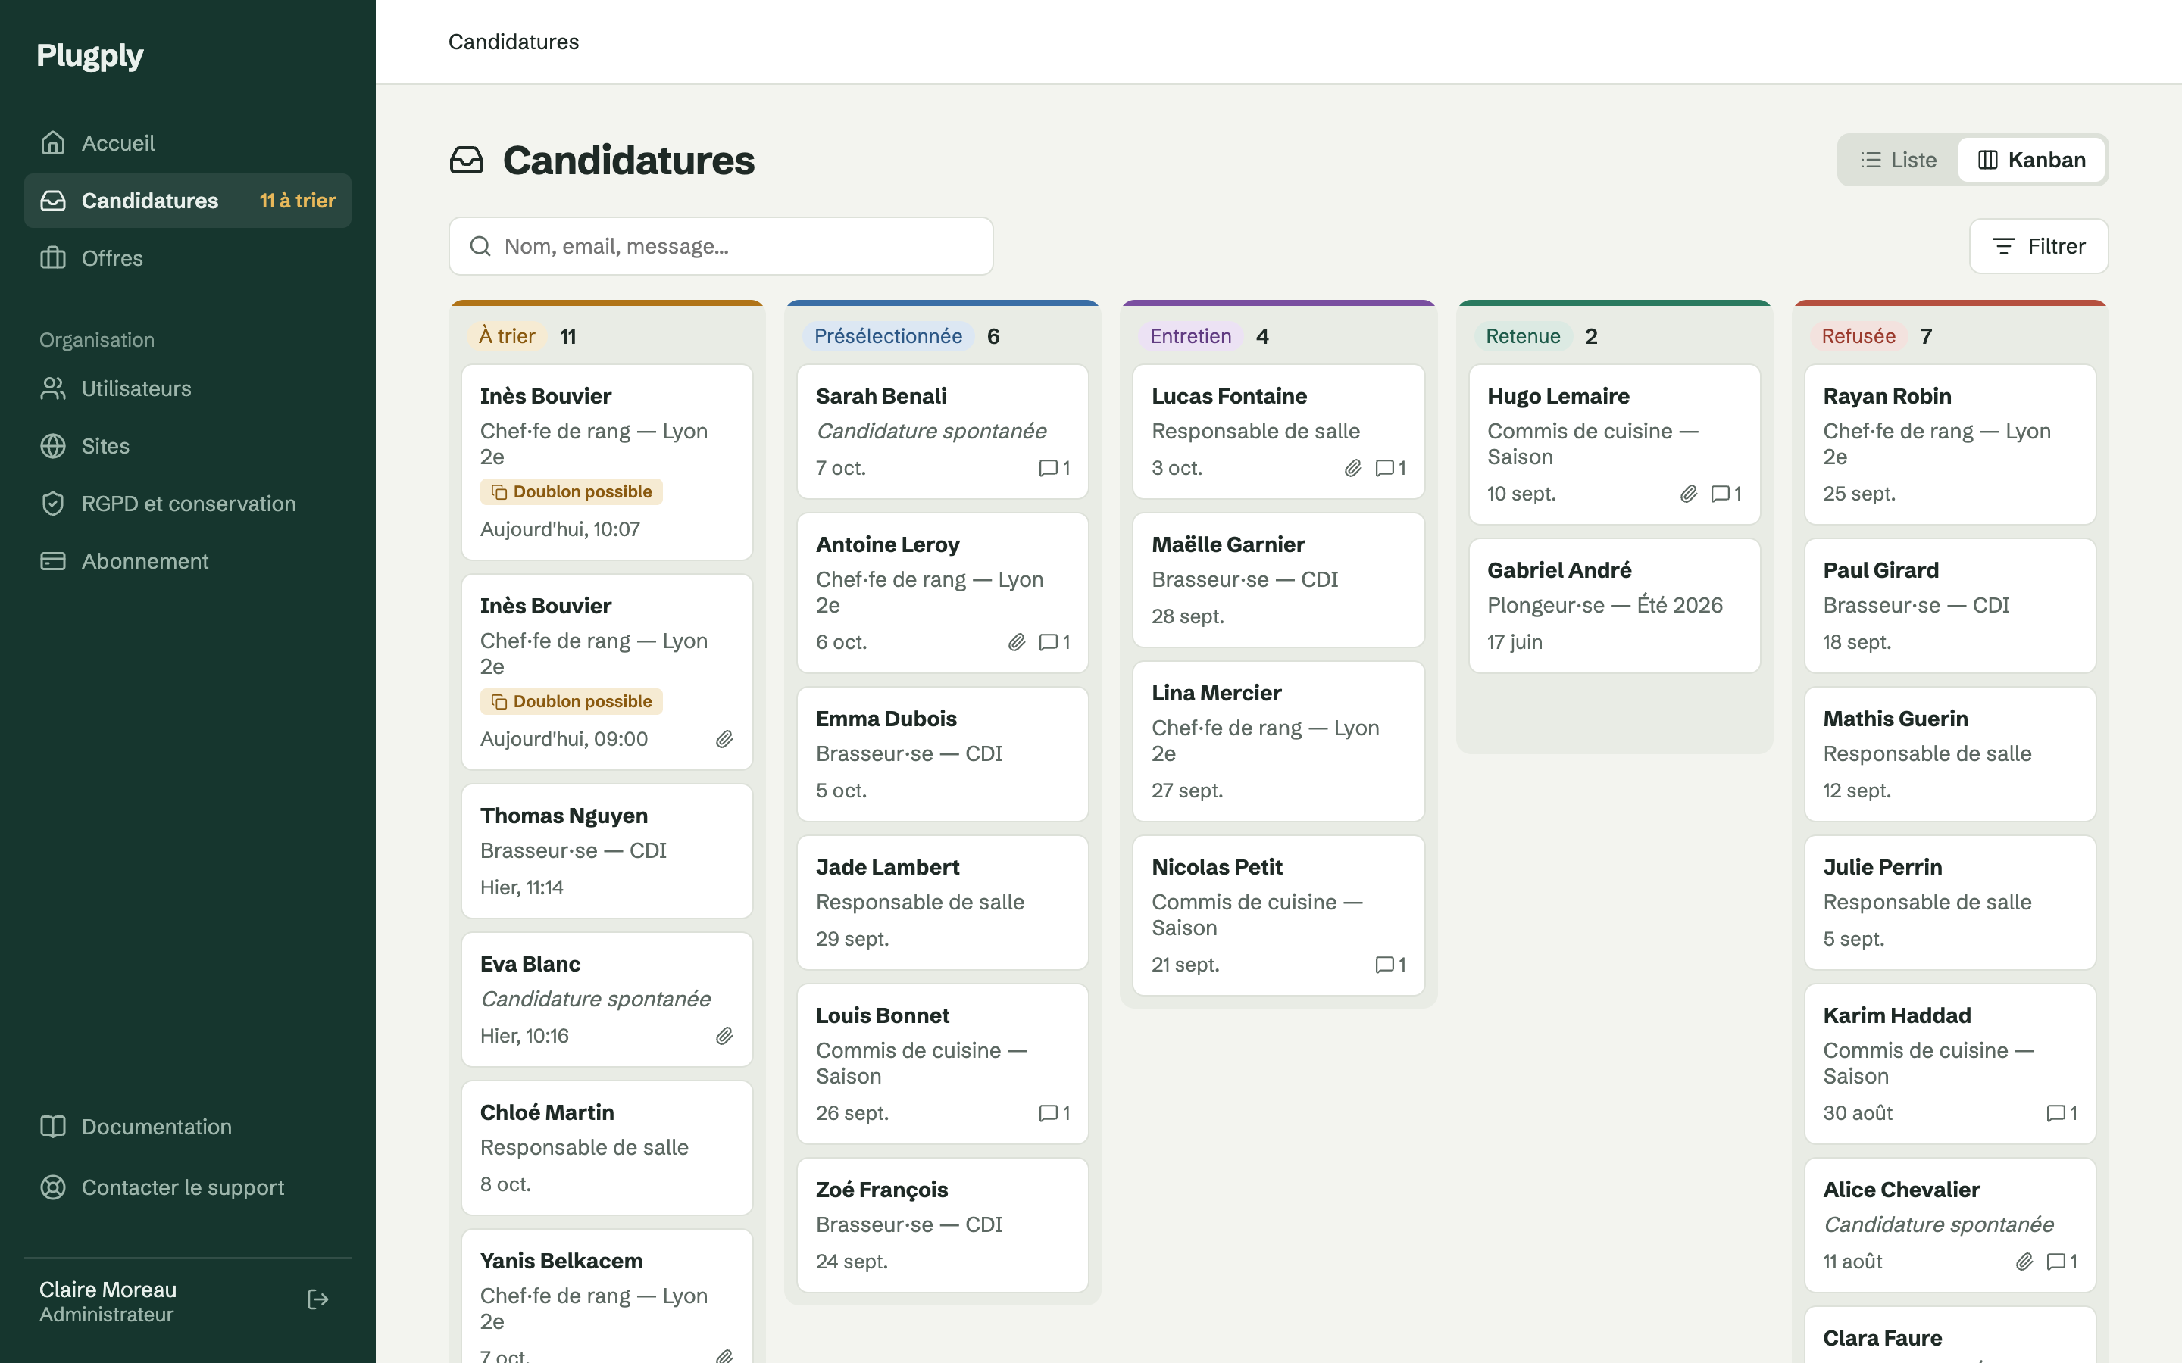Click the paperclip on Alice Chevalier's card
Image resolution: width=2182 pixels, height=1363 pixels.
2024,1261
